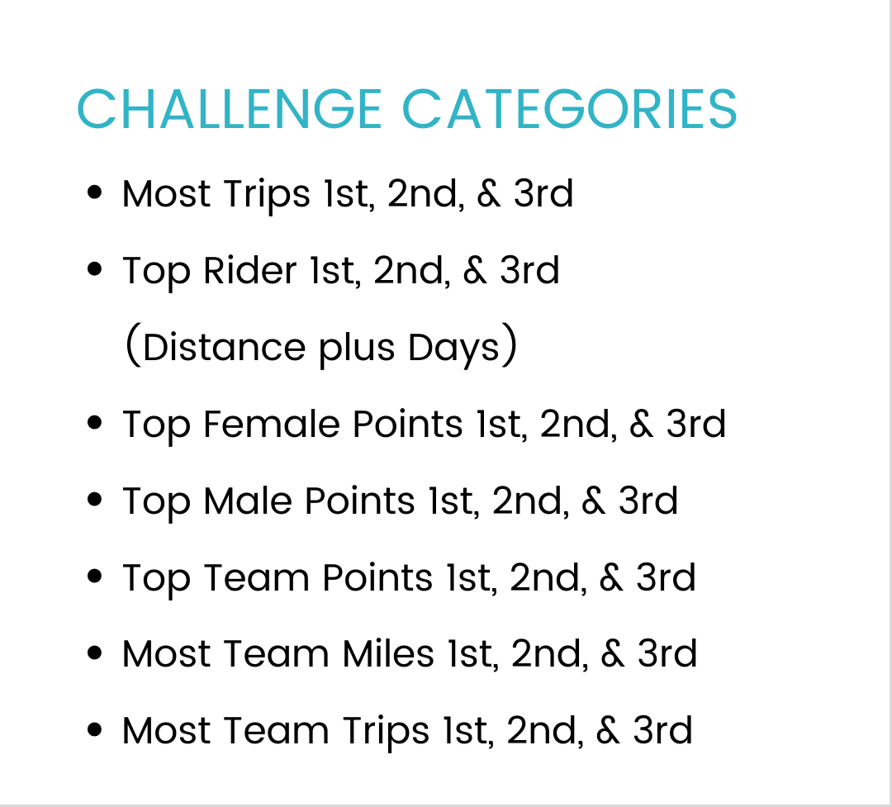Select the Most Trips 1st, 2nd, & 3rd line
The width and height of the screenshot is (892, 807).
click(x=348, y=193)
